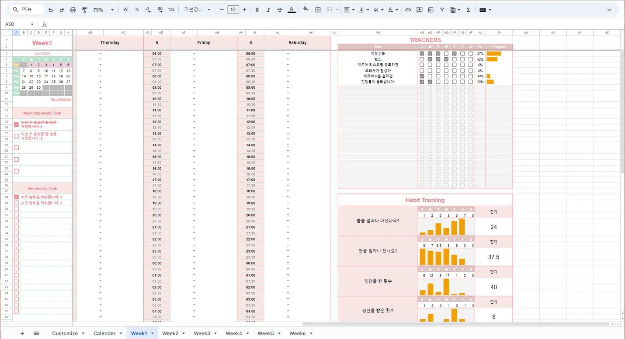Decrease decimal places
Viewport: 625px width, 339px height.
(148, 10)
